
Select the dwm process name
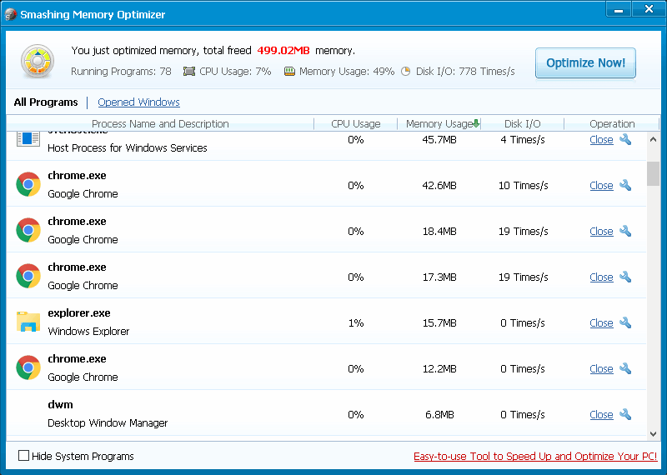(60, 404)
